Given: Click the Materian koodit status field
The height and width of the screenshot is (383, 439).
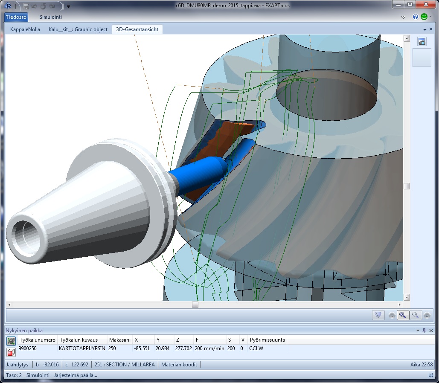Looking at the screenshot, I should [179, 365].
